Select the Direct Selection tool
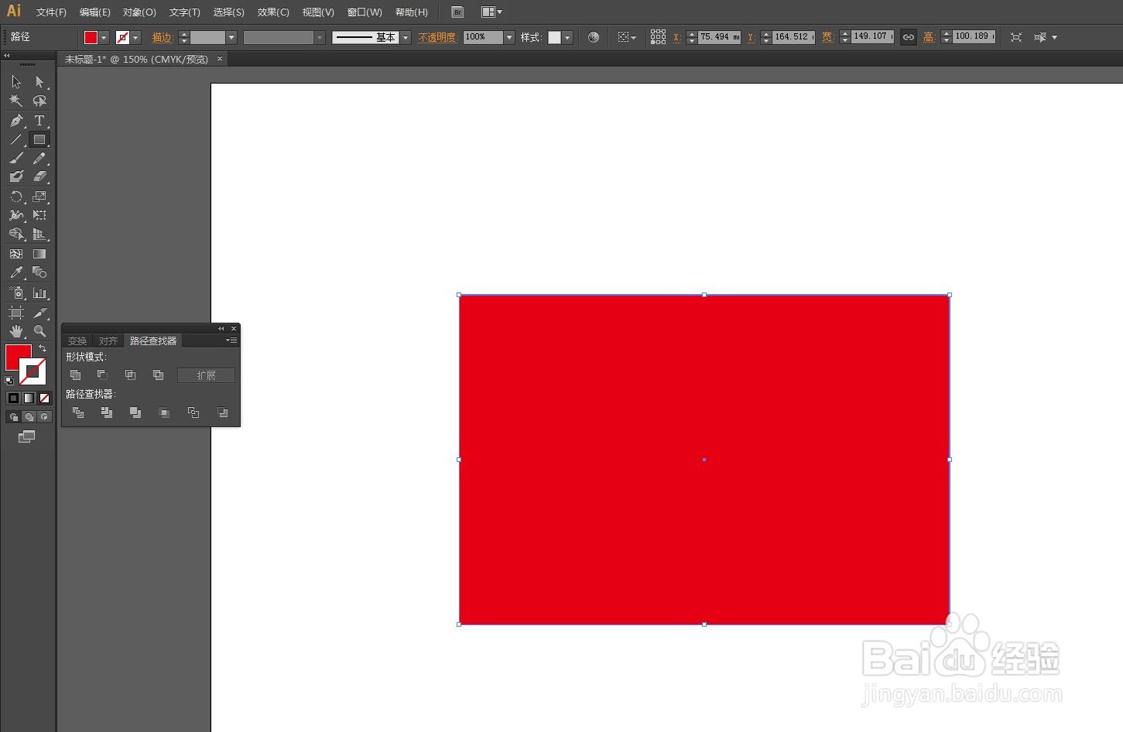The image size is (1123, 732). coord(39,82)
